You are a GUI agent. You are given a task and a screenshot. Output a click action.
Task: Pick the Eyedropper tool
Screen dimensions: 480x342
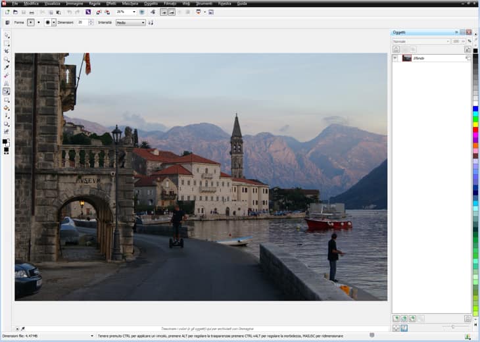pyautogui.click(x=7, y=67)
